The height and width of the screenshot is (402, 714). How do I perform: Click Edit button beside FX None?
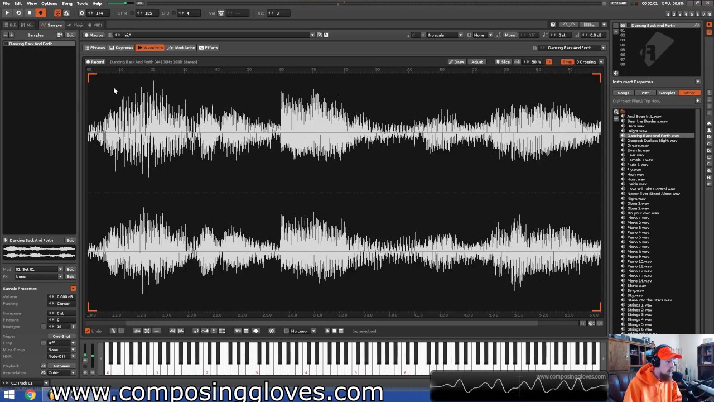70,276
